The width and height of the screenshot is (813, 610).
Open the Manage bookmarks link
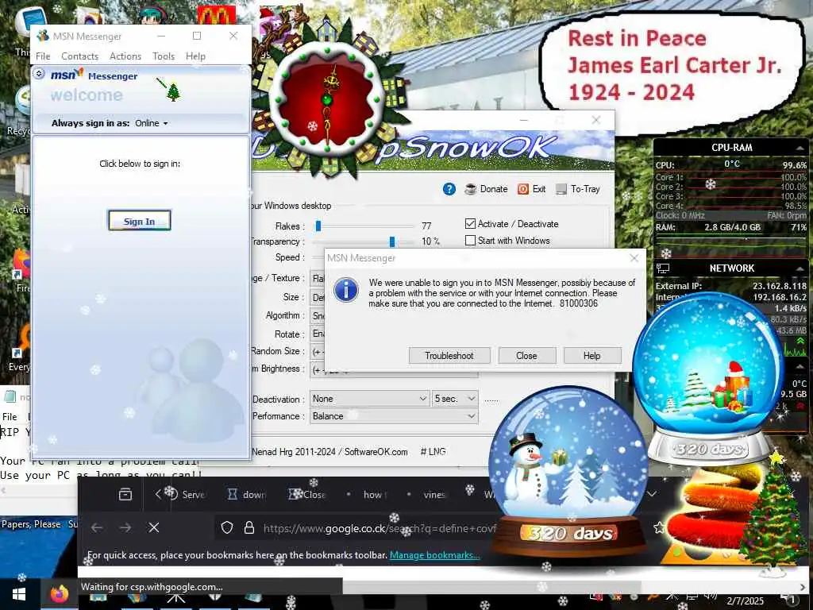[x=434, y=555]
